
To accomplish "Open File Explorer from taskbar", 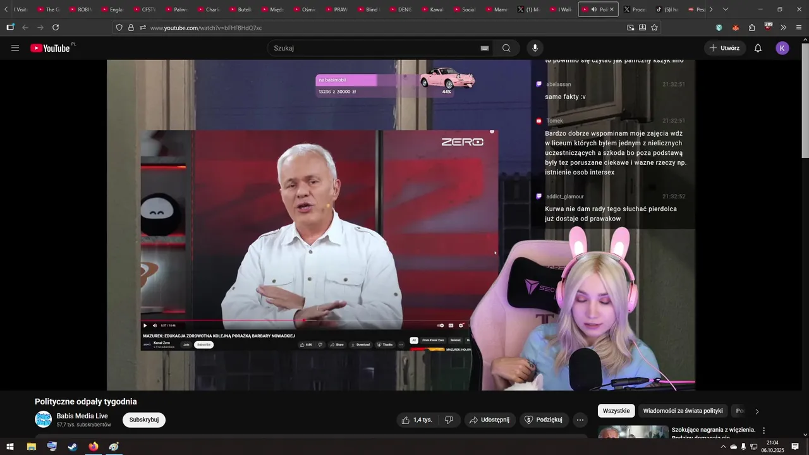I will click(x=31, y=447).
